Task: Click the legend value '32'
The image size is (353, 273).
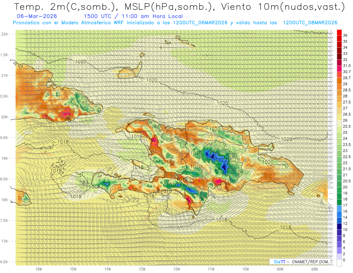Action: tap(345, 59)
